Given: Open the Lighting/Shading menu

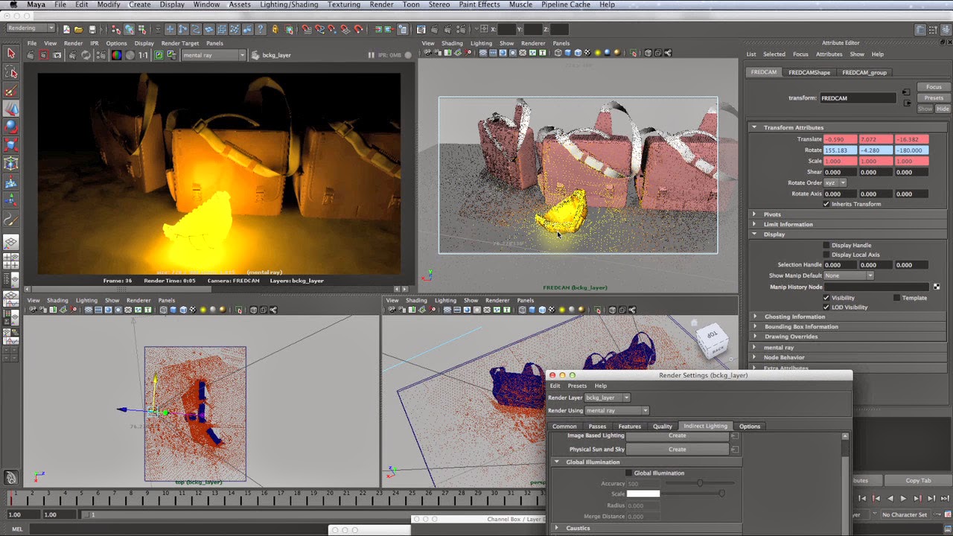Looking at the screenshot, I should click(x=288, y=4).
